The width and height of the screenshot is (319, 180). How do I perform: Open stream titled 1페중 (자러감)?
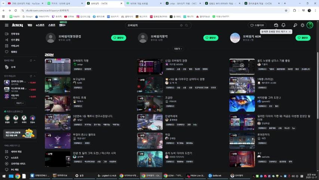(x=265, y=79)
